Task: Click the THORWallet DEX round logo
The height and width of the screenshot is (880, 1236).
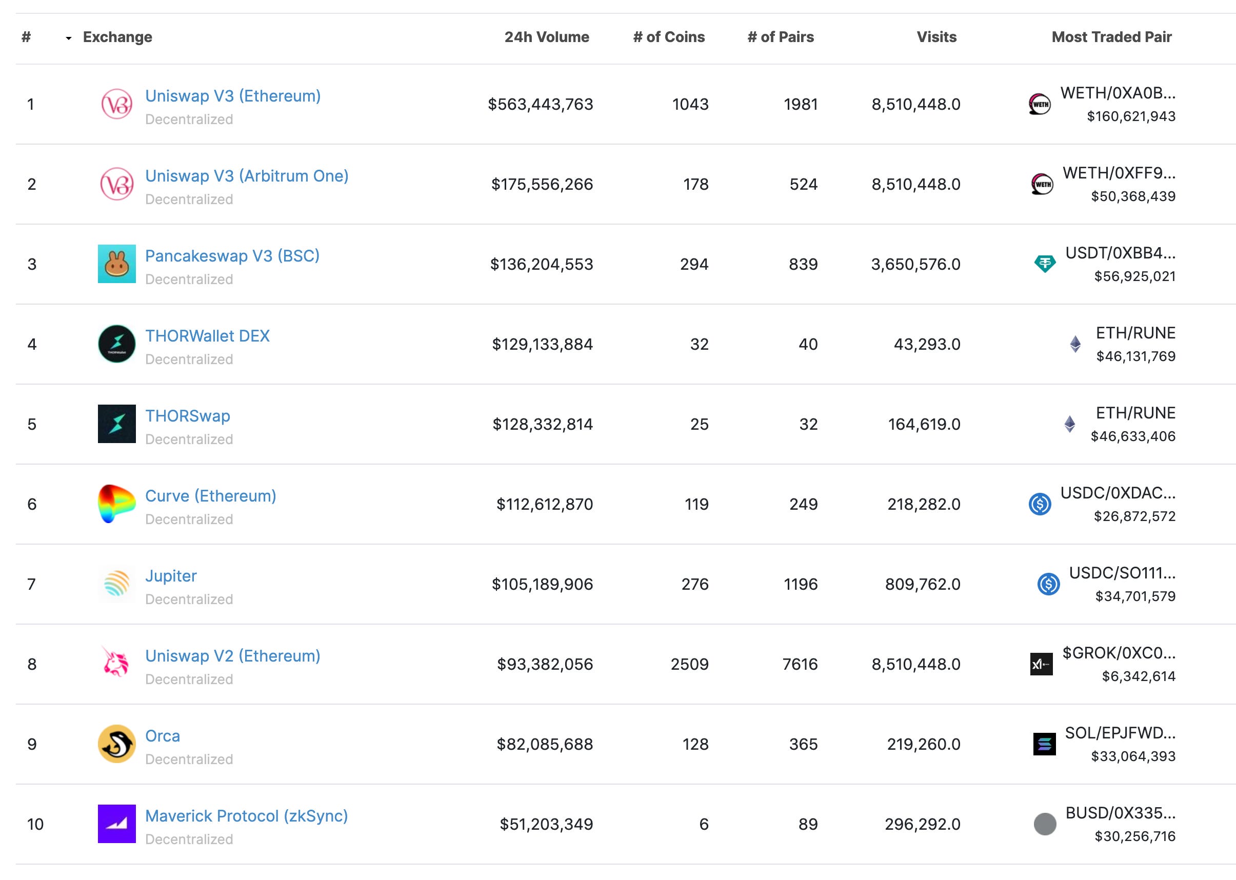Action: point(116,344)
